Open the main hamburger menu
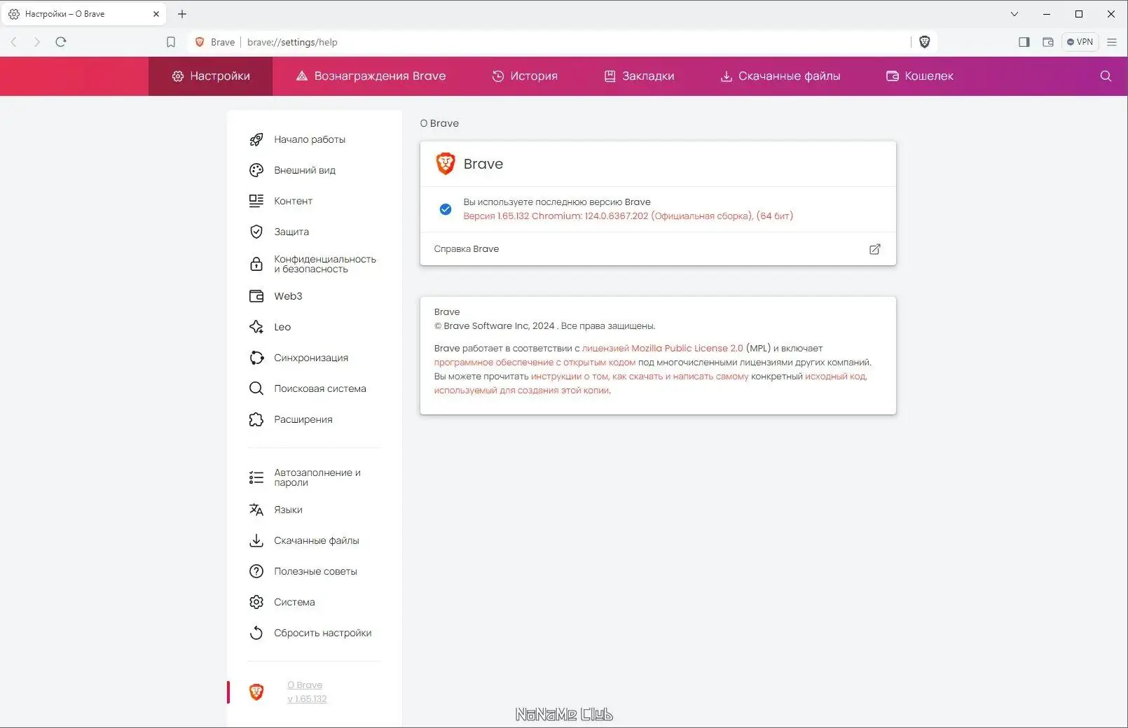The image size is (1128, 728). pos(1112,42)
